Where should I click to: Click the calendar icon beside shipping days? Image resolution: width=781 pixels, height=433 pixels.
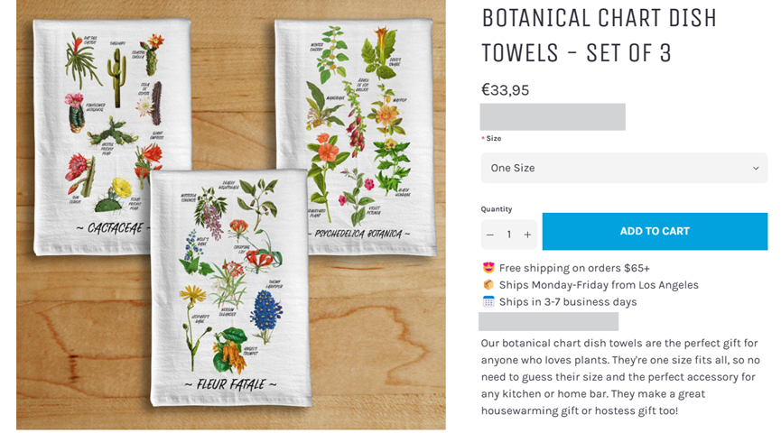point(488,301)
